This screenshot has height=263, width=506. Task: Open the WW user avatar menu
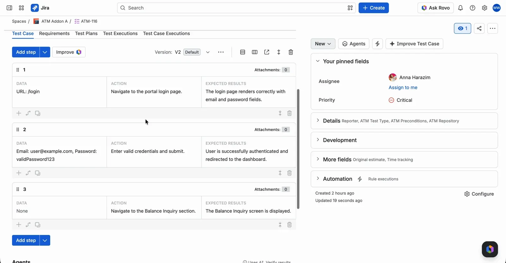click(x=497, y=8)
